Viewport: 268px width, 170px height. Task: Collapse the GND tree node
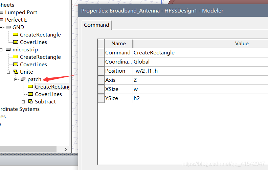[x=1, y=27]
